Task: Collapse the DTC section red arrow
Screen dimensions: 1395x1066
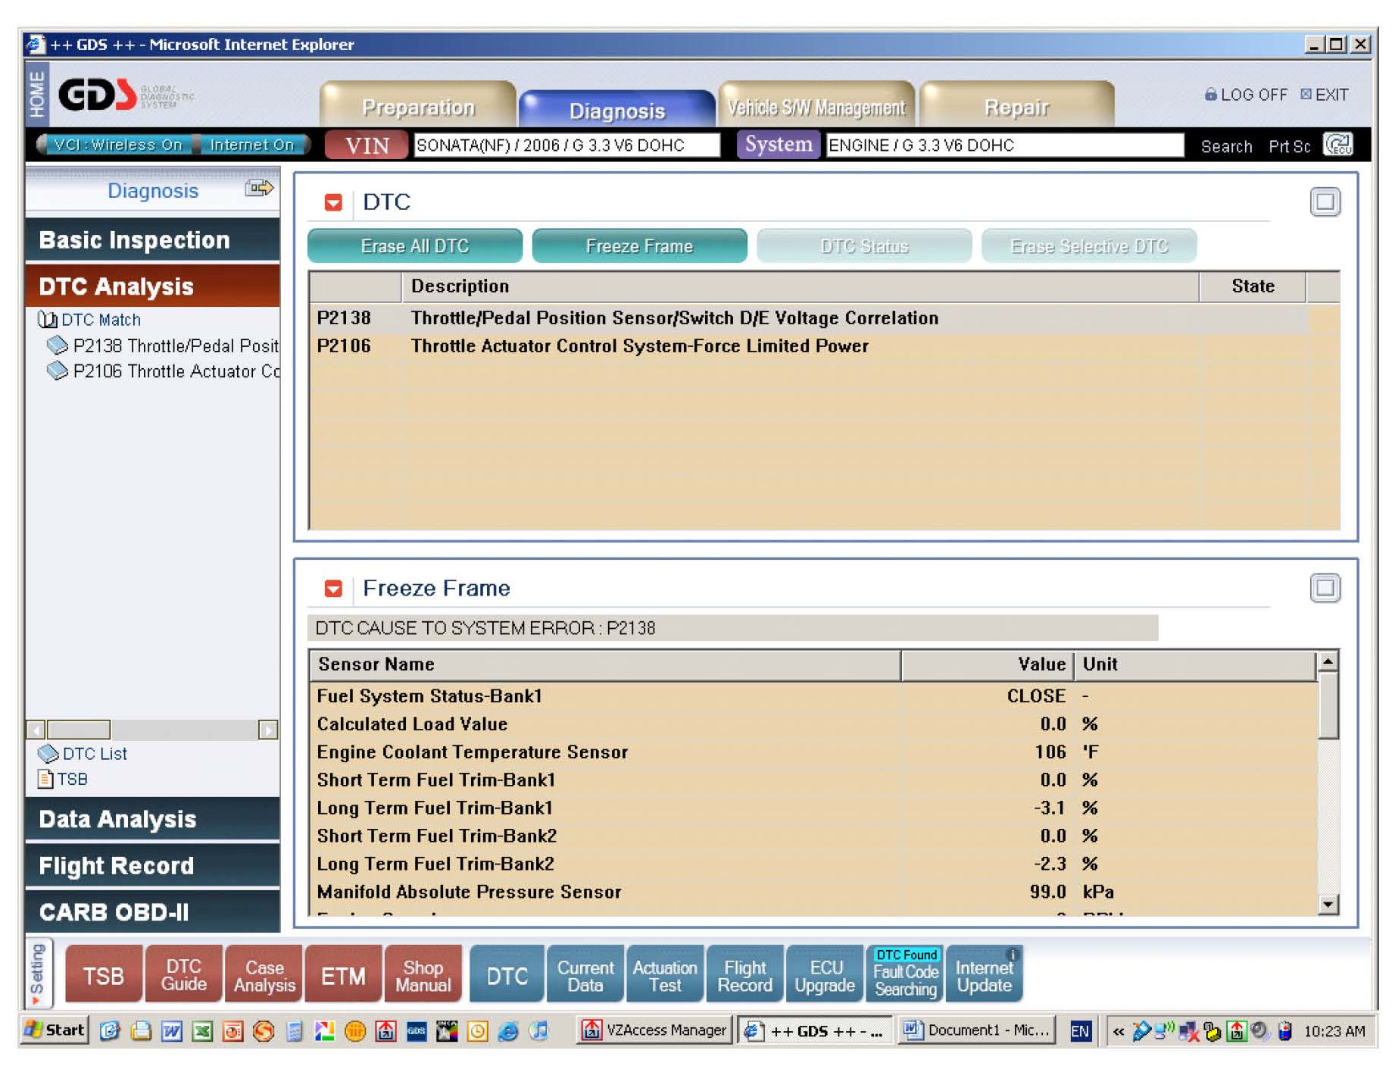Action: pos(333,203)
